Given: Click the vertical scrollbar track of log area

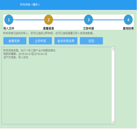Looking at the screenshot, I should pyautogui.click(x=113, y=85).
